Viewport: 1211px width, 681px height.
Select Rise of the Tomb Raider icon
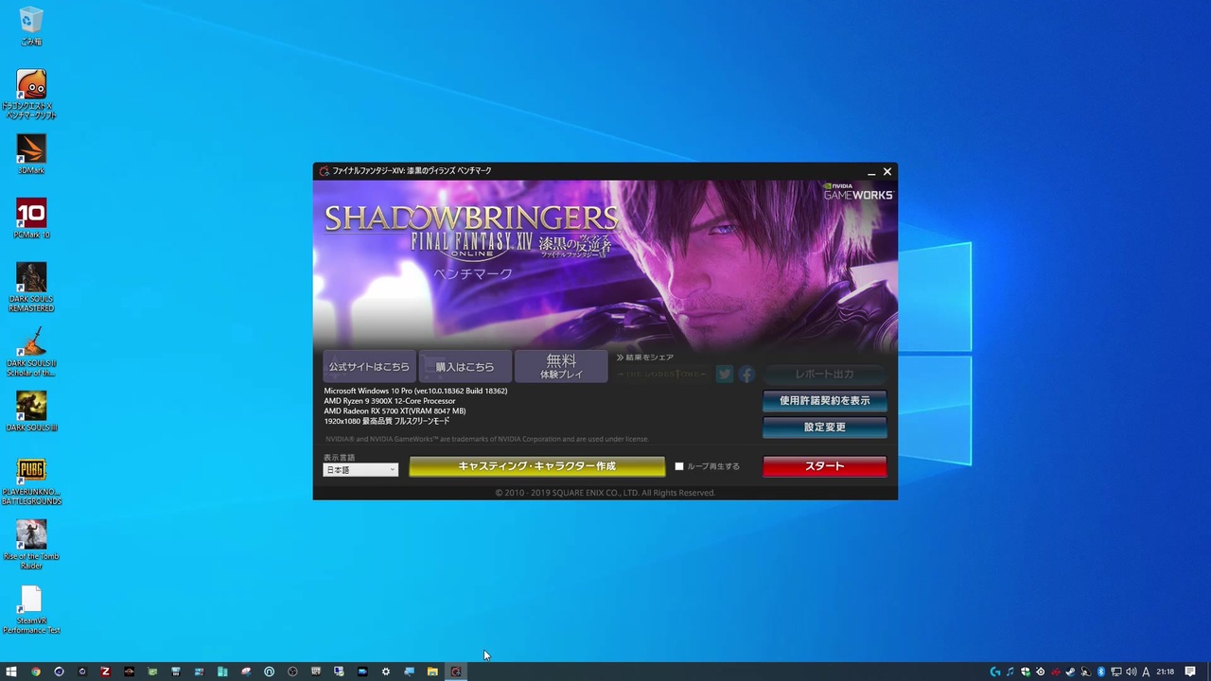point(31,545)
